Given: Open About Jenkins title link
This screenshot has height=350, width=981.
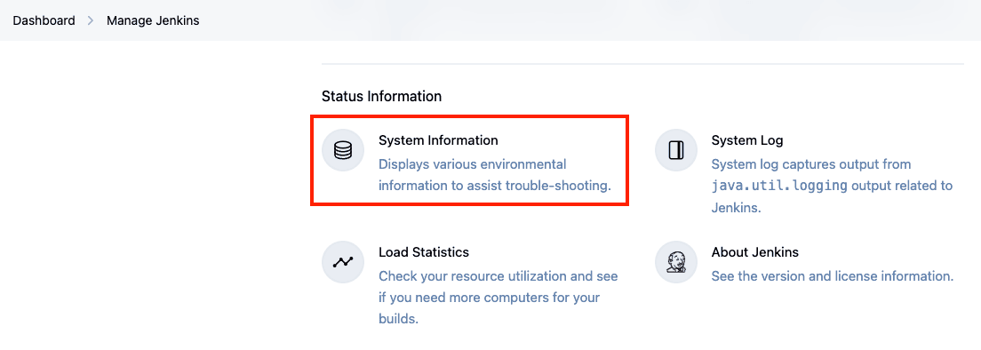Looking at the screenshot, I should (754, 252).
